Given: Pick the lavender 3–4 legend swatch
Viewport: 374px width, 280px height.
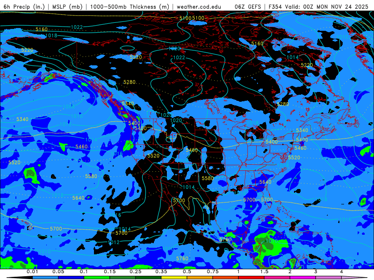Looking at the screenshot, I should pyautogui.click(x=329, y=278).
